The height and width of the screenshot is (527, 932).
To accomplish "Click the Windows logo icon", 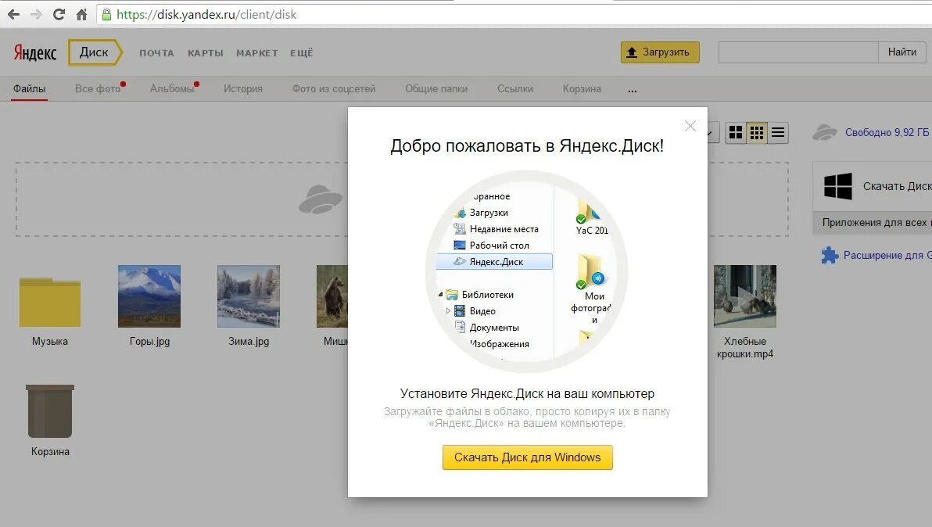I will tap(838, 187).
